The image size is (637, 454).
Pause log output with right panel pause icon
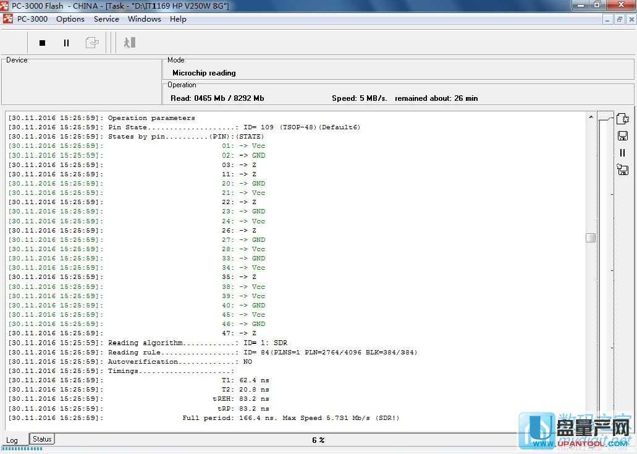click(x=623, y=153)
